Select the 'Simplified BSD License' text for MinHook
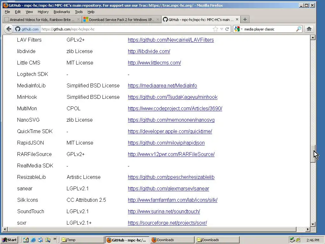 (x=93, y=97)
